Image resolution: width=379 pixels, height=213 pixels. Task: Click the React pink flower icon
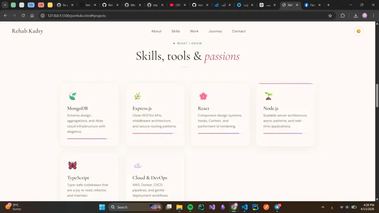tap(203, 96)
